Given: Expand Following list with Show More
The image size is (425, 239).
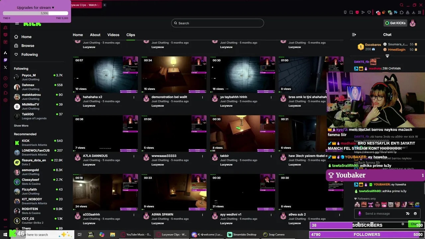Looking at the screenshot, I should click(x=21, y=125).
